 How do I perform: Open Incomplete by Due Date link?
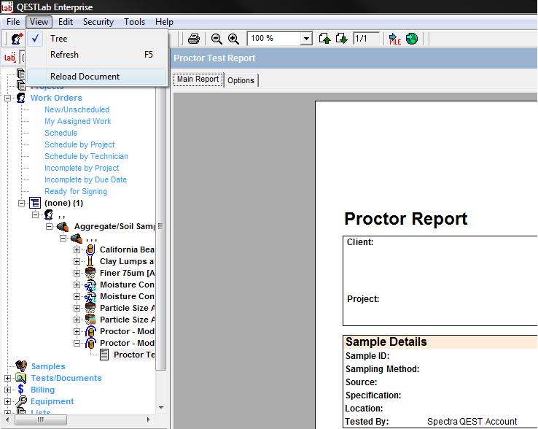(x=85, y=179)
